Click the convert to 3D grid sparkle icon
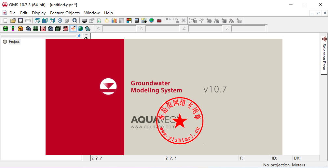Image resolution: width=328 pixels, height=168 pixels. coord(224,20)
